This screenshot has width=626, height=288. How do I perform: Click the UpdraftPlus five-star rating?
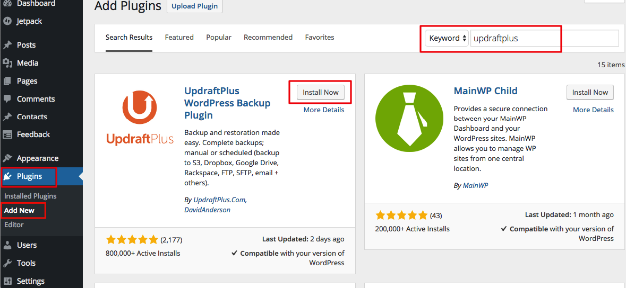tap(132, 240)
